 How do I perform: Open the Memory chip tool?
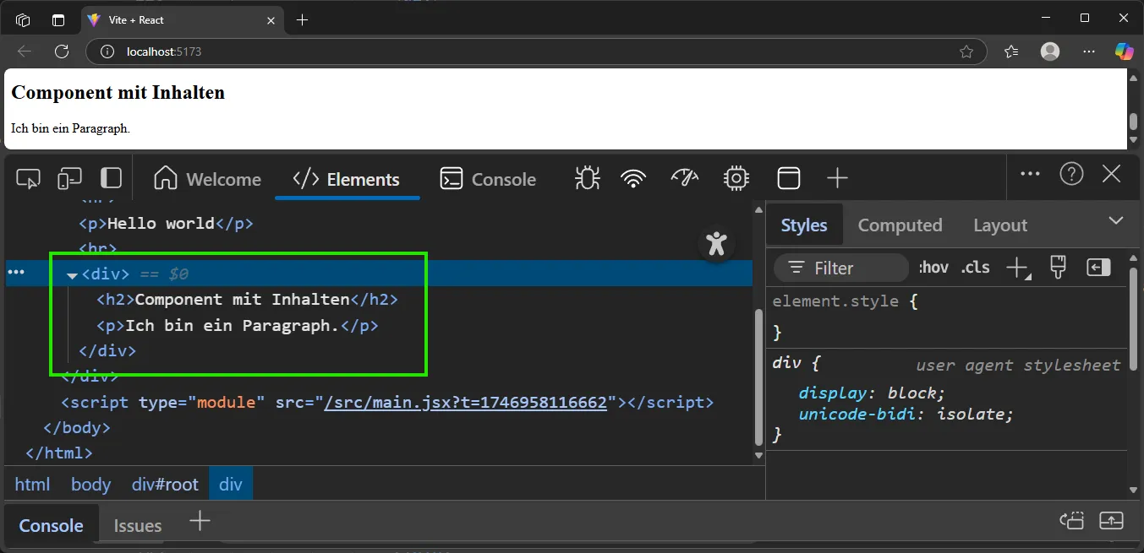point(736,178)
